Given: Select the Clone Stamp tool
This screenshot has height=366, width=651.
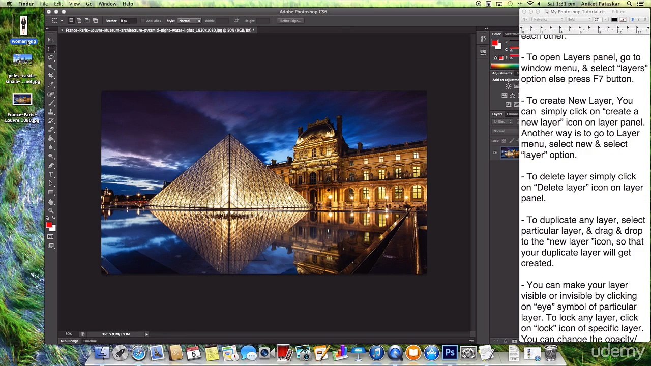Looking at the screenshot, I should tap(51, 112).
